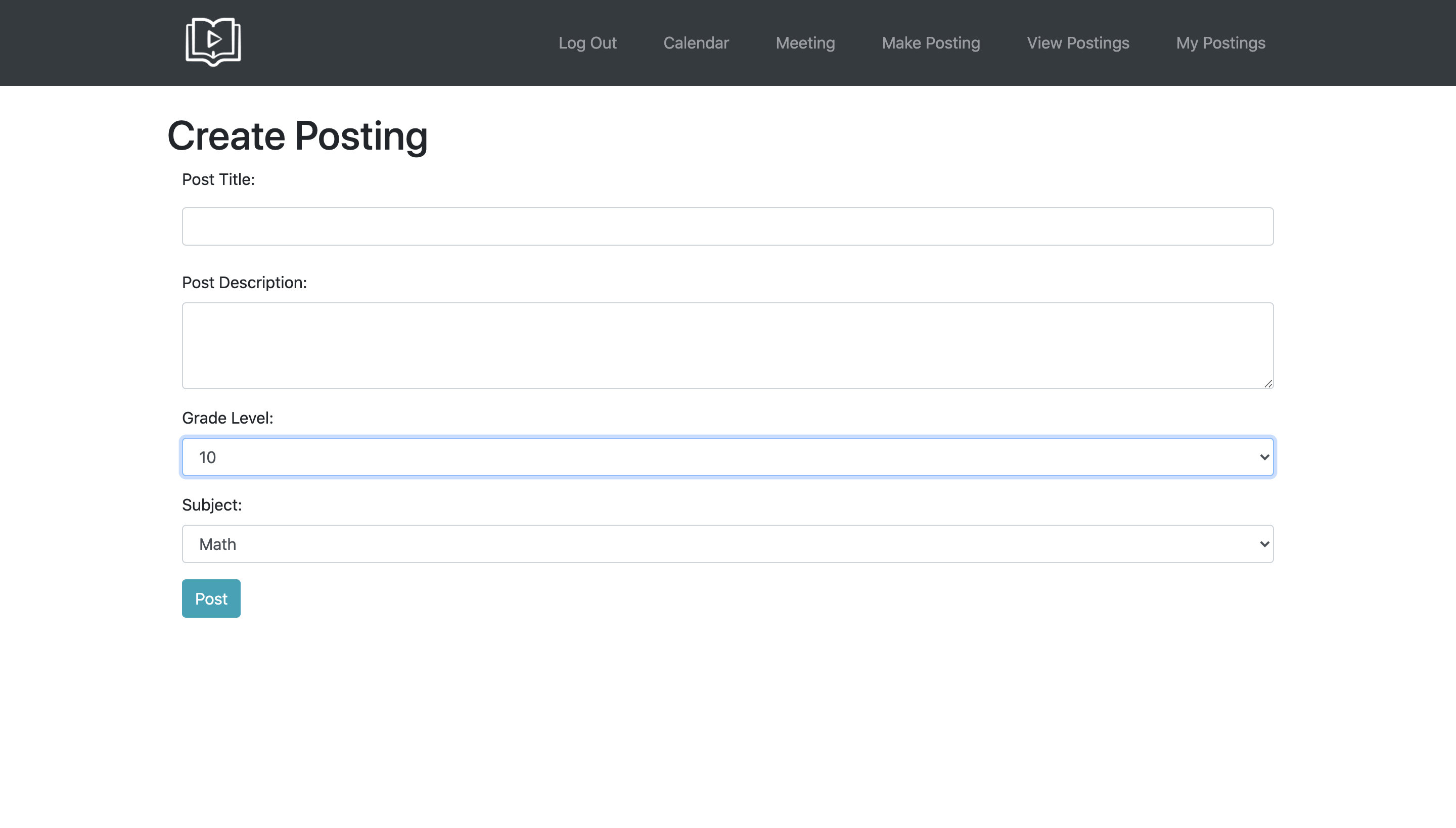
Task: Select Make Posting in the navigation bar
Action: [x=930, y=42]
